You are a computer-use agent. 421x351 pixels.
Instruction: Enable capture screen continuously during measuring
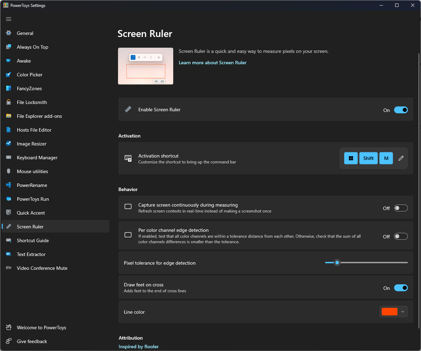coord(401,208)
